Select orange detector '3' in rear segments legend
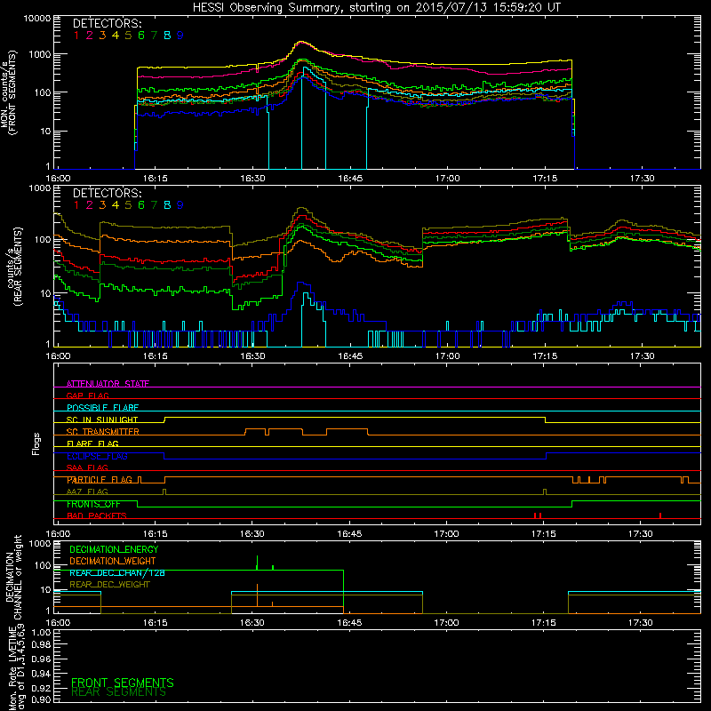Screen dimensions: 711x711 [x=102, y=205]
